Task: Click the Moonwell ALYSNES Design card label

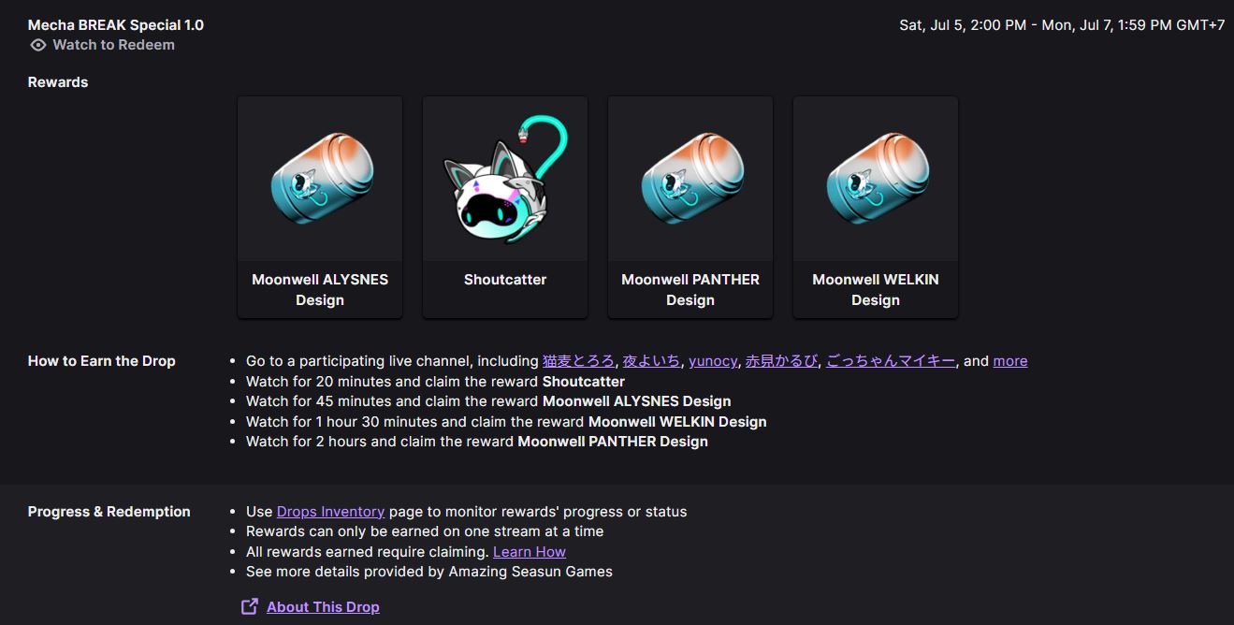Action: tap(320, 290)
